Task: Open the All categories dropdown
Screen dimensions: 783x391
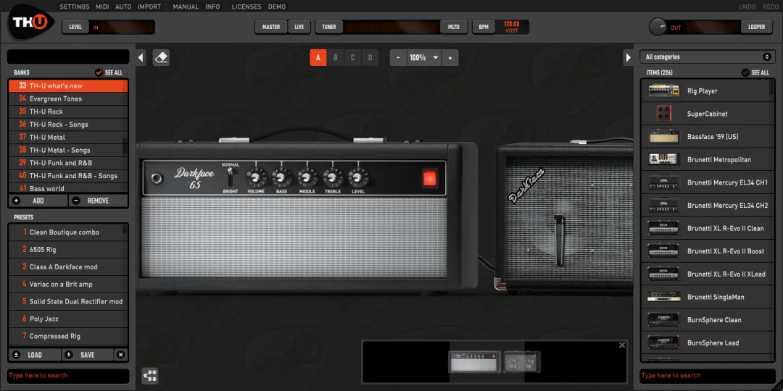Action: [x=708, y=57]
